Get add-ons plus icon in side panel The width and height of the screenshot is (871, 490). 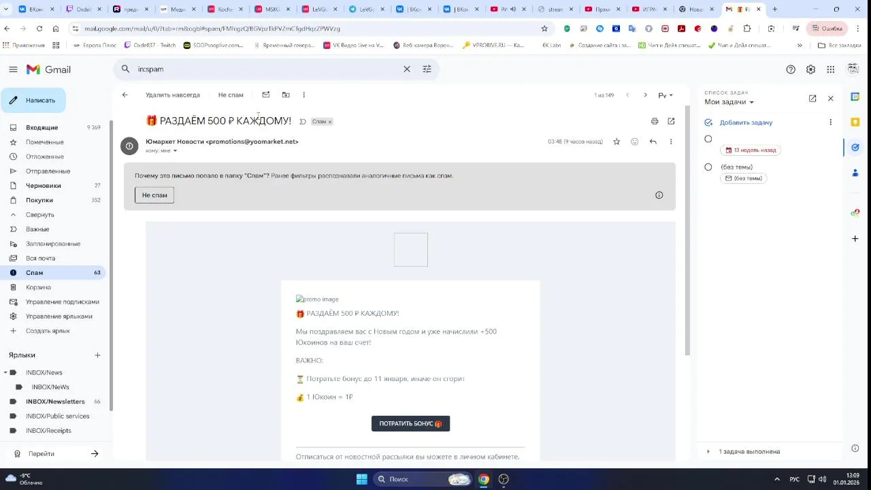pyautogui.click(x=855, y=239)
